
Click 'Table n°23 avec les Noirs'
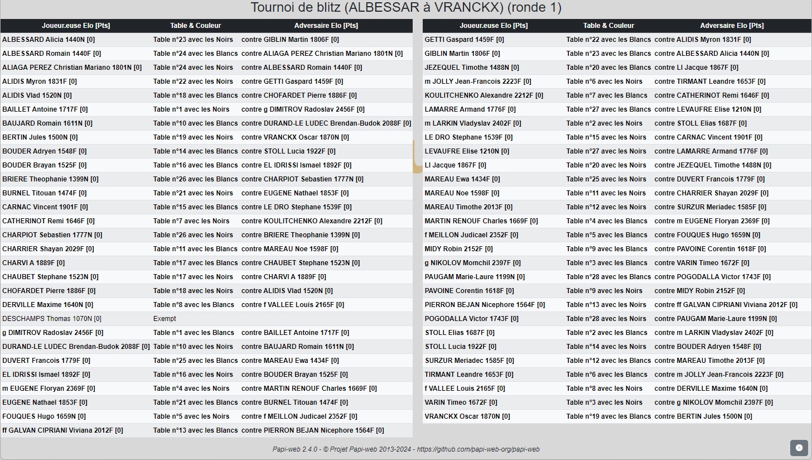click(x=193, y=40)
